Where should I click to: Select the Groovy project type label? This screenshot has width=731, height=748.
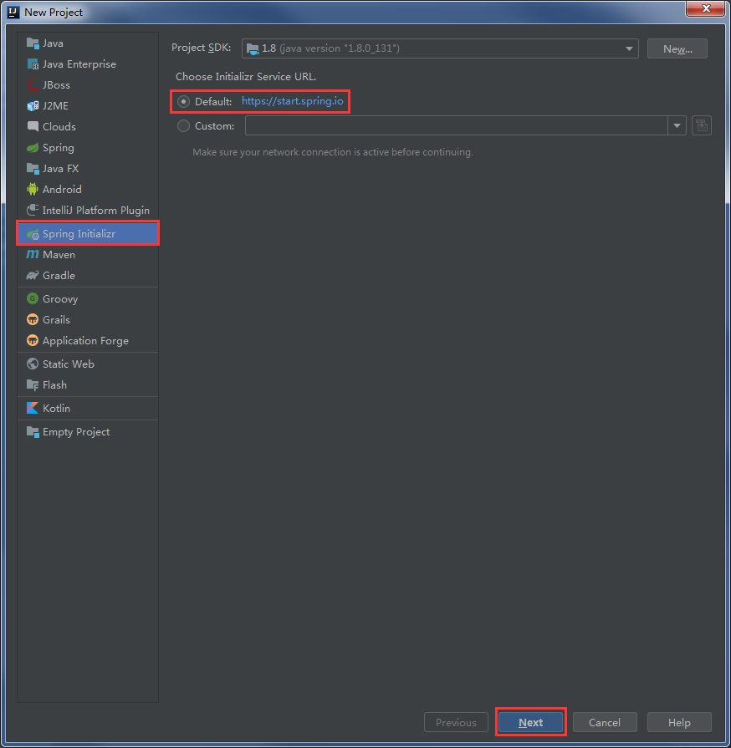pos(60,299)
